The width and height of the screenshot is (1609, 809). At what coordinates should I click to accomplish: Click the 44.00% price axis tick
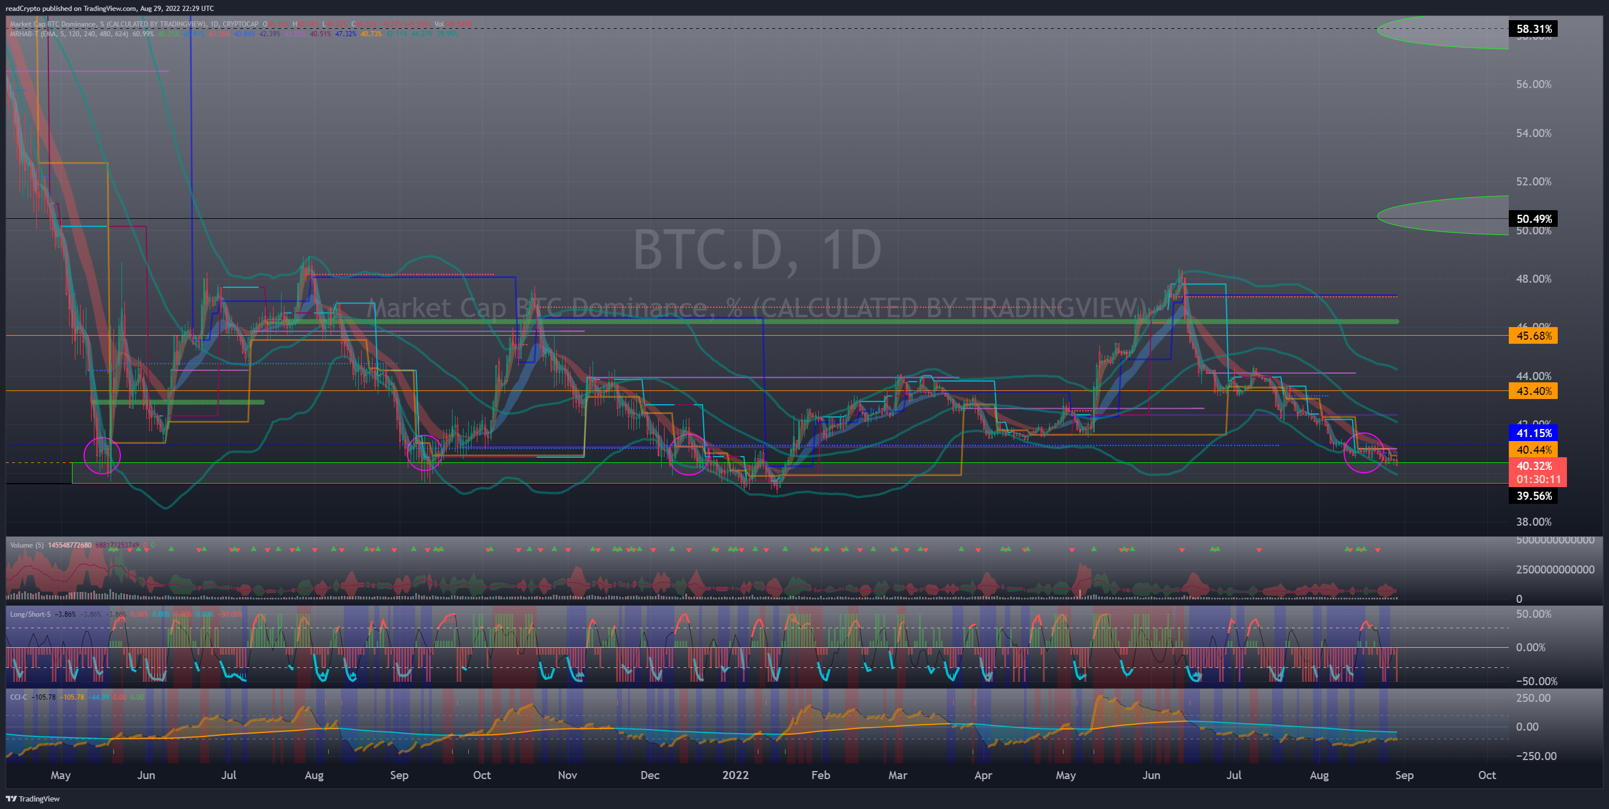[1534, 376]
